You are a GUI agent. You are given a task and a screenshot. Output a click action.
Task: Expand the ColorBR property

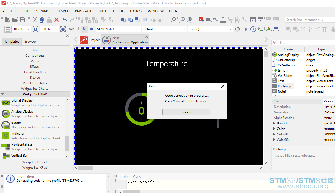tap(274, 140)
